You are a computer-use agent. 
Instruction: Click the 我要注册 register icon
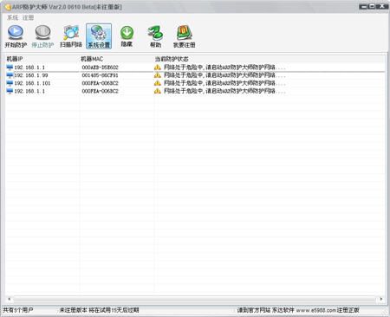pyautogui.click(x=185, y=36)
